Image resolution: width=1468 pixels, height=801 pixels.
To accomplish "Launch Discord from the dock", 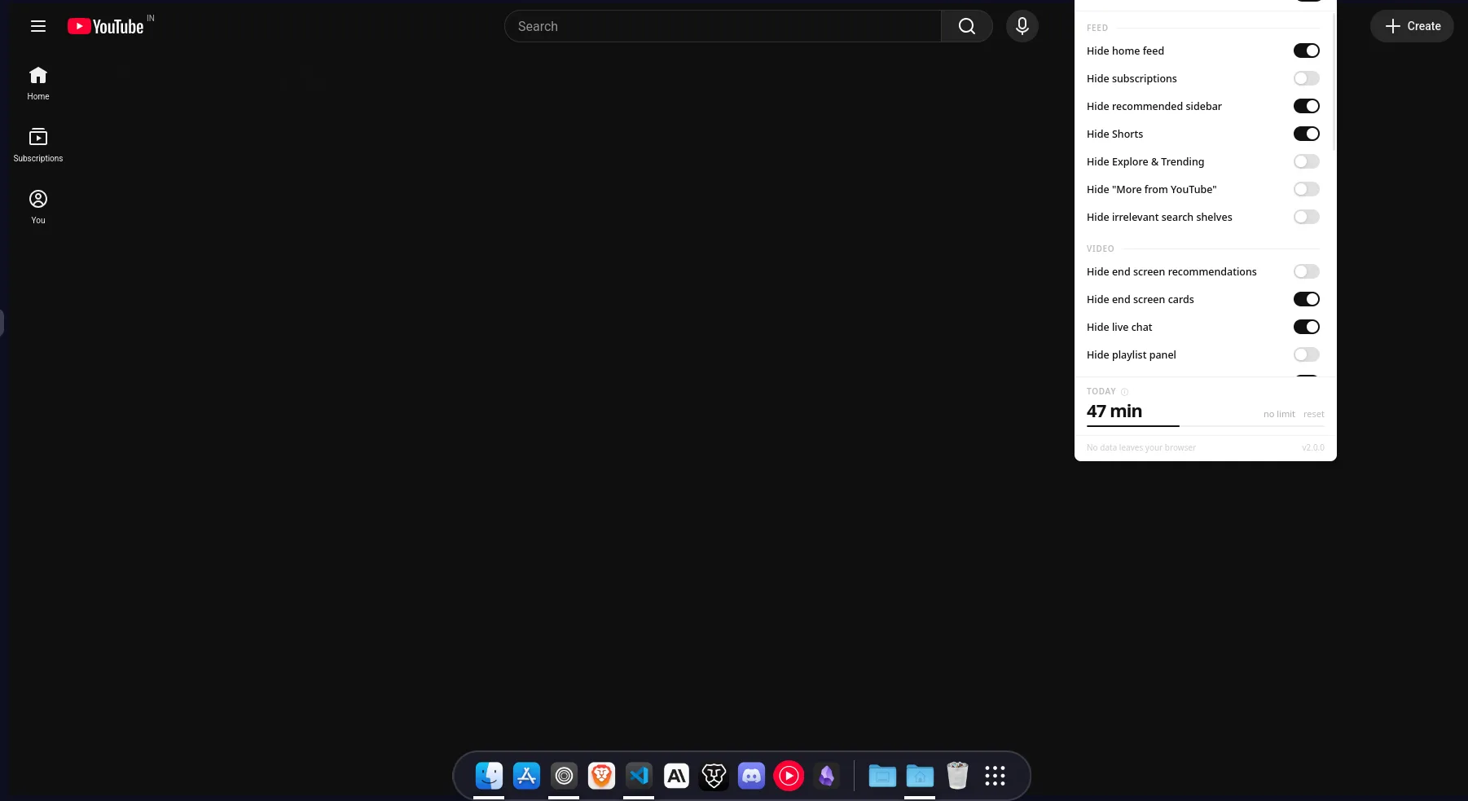I will (x=751, y=776).
